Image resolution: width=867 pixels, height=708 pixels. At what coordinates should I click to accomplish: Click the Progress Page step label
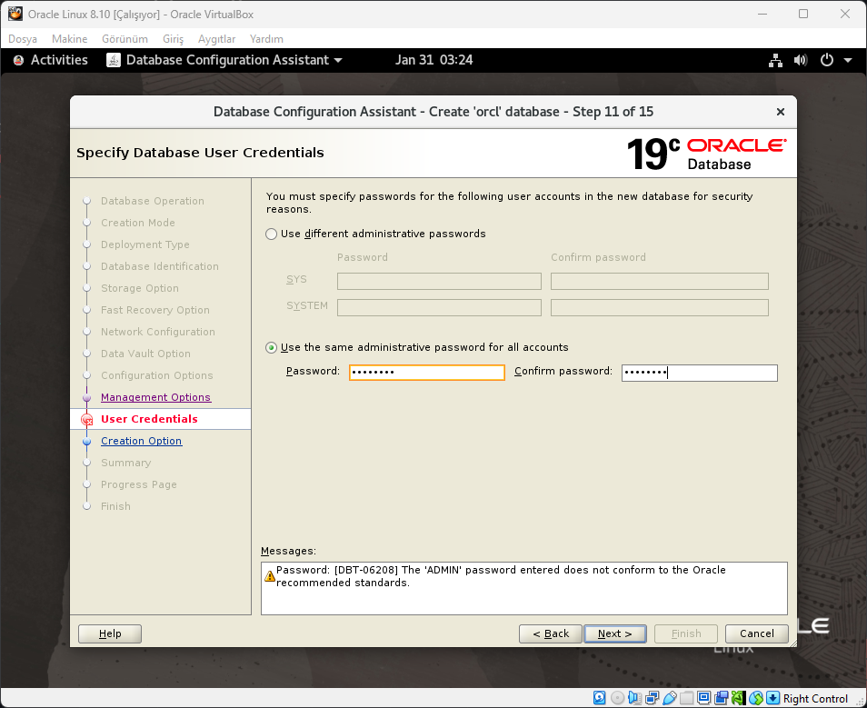pos(139,484)
